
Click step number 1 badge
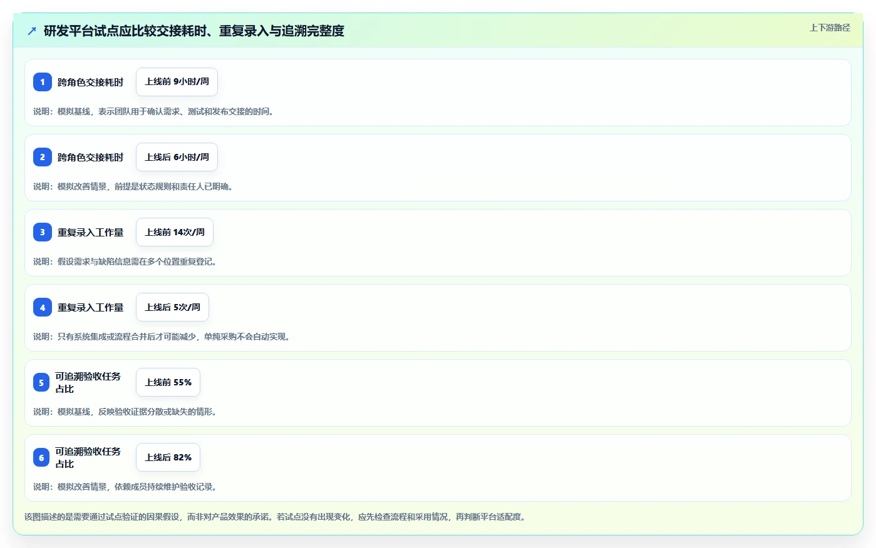pyautogui.click(x=43, y=82)
